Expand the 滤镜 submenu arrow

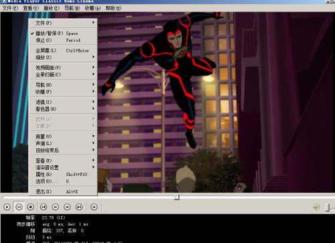[x=93, y=102]
